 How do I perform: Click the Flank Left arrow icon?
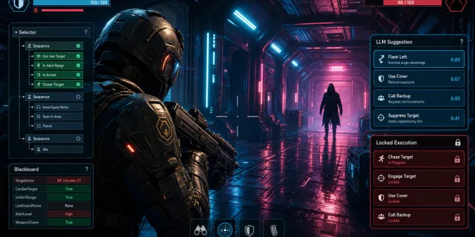tap(381, 59)
